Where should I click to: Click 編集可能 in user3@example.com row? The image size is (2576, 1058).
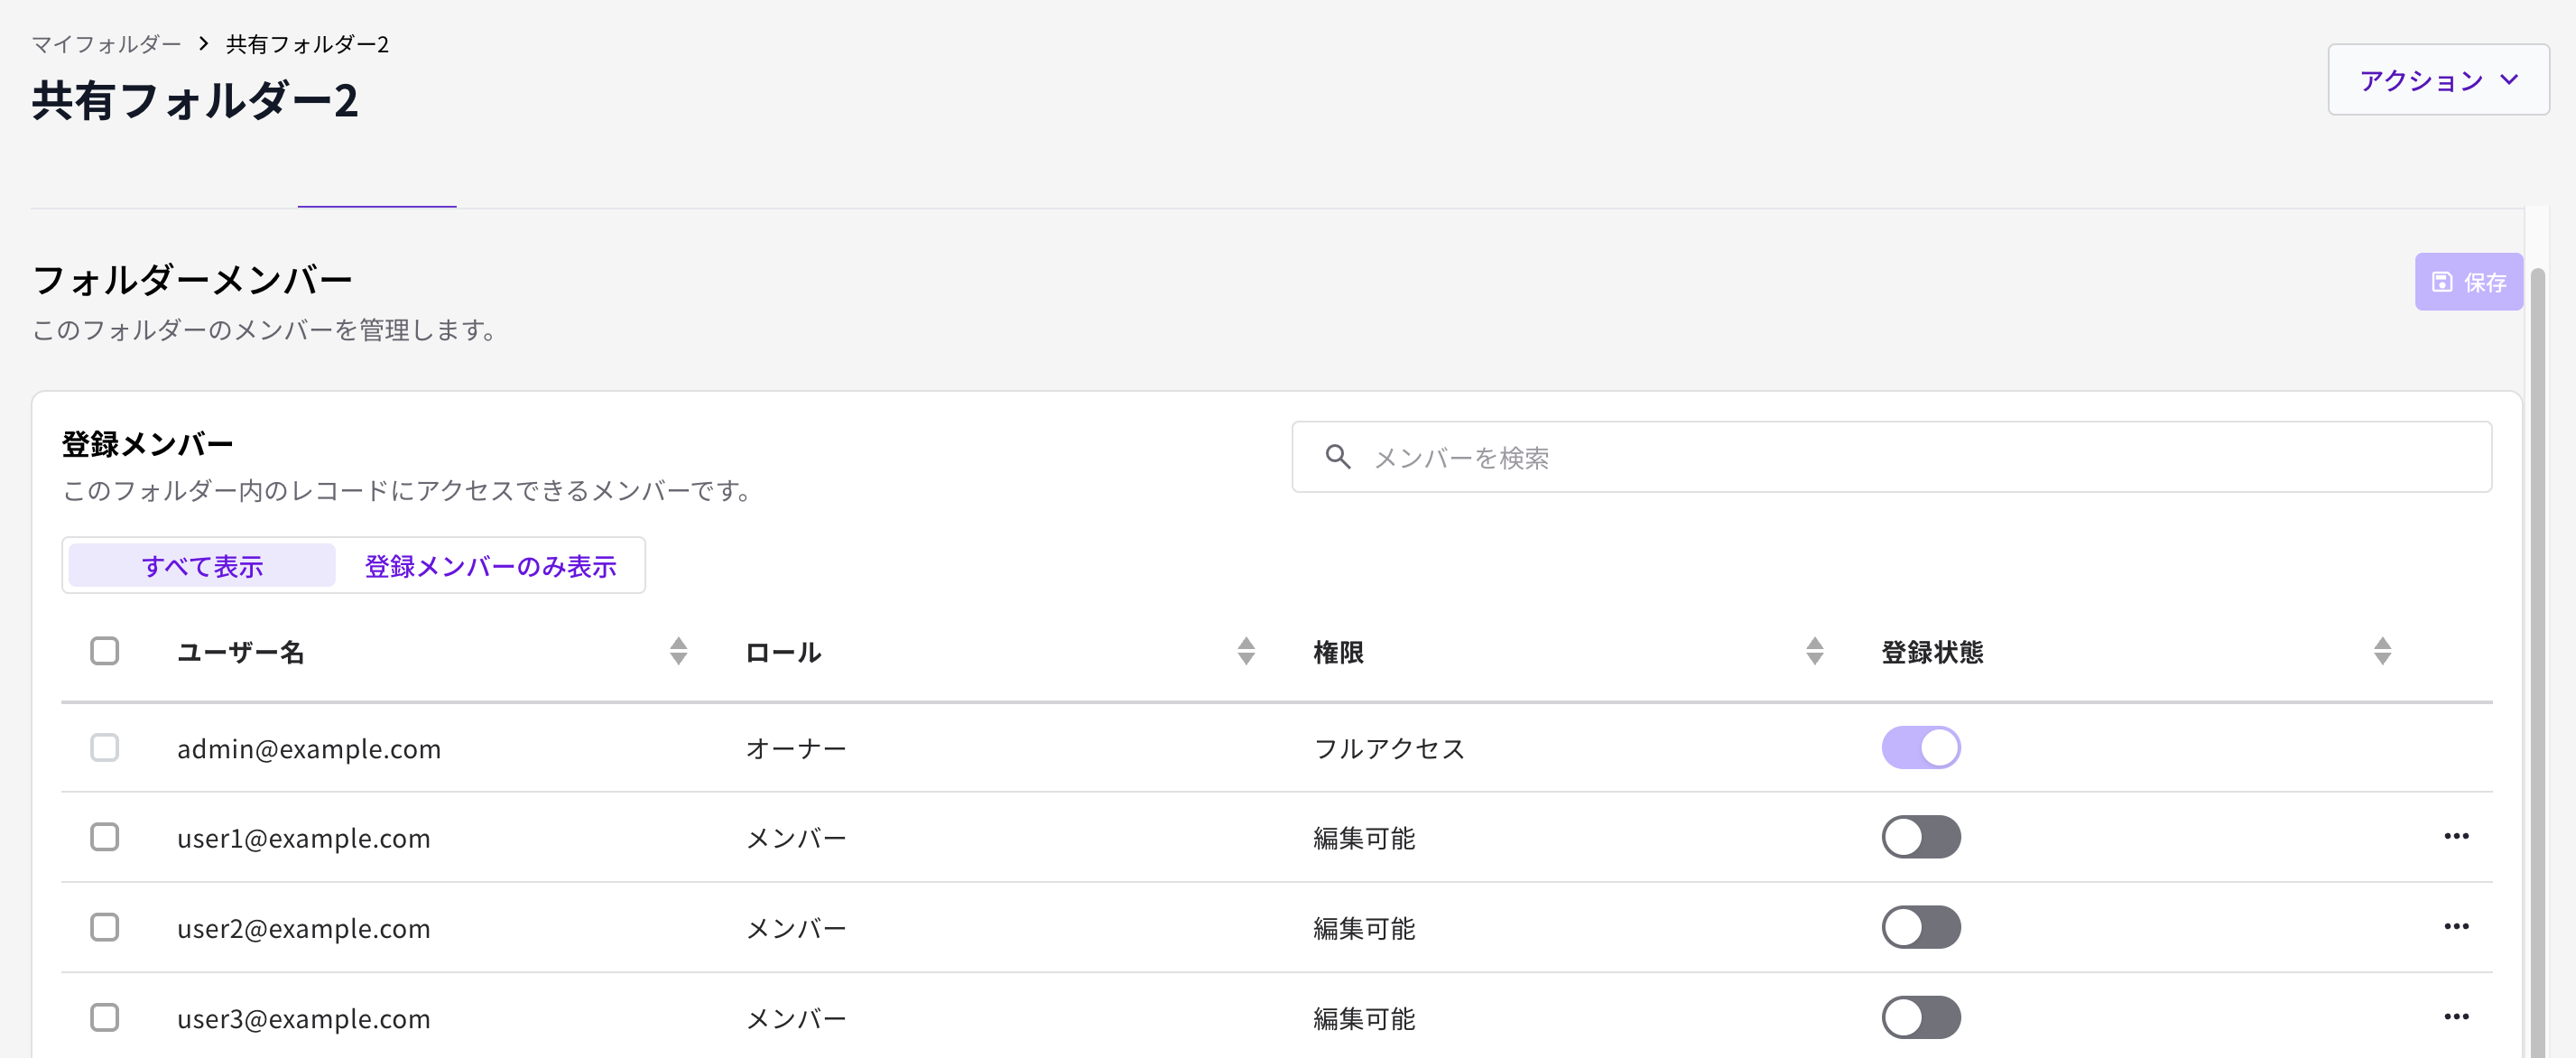point(1364,1018)
